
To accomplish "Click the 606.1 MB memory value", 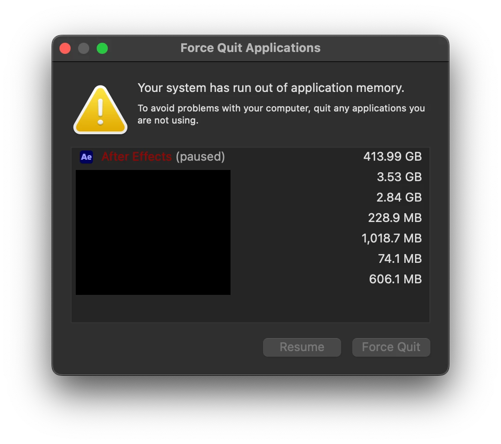I will 396,279.
